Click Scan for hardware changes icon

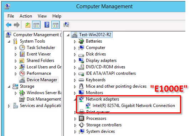point(66,25)
